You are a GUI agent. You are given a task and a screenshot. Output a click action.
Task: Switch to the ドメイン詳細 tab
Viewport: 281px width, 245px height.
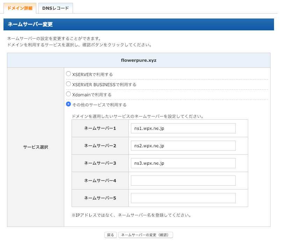(20, 8)
